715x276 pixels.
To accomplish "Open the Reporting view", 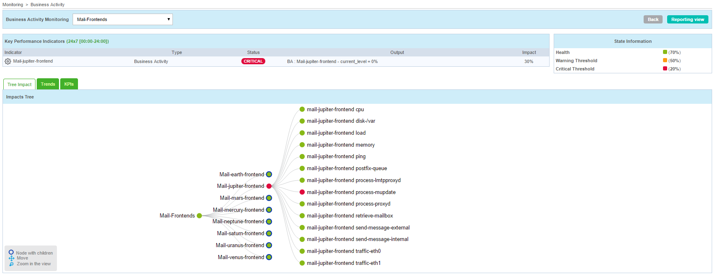I will (x=687, y=19).
